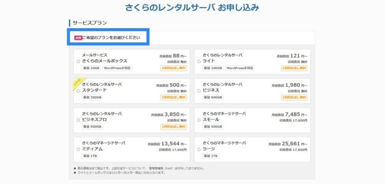Viewport: 385px width, 184px height.
Task: Click the 容量 300GB tag on スタンダード
Action: point(92,98)
